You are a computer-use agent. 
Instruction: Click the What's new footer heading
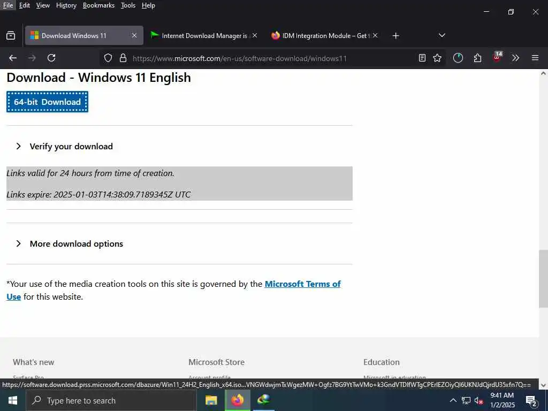pos(34,362)
